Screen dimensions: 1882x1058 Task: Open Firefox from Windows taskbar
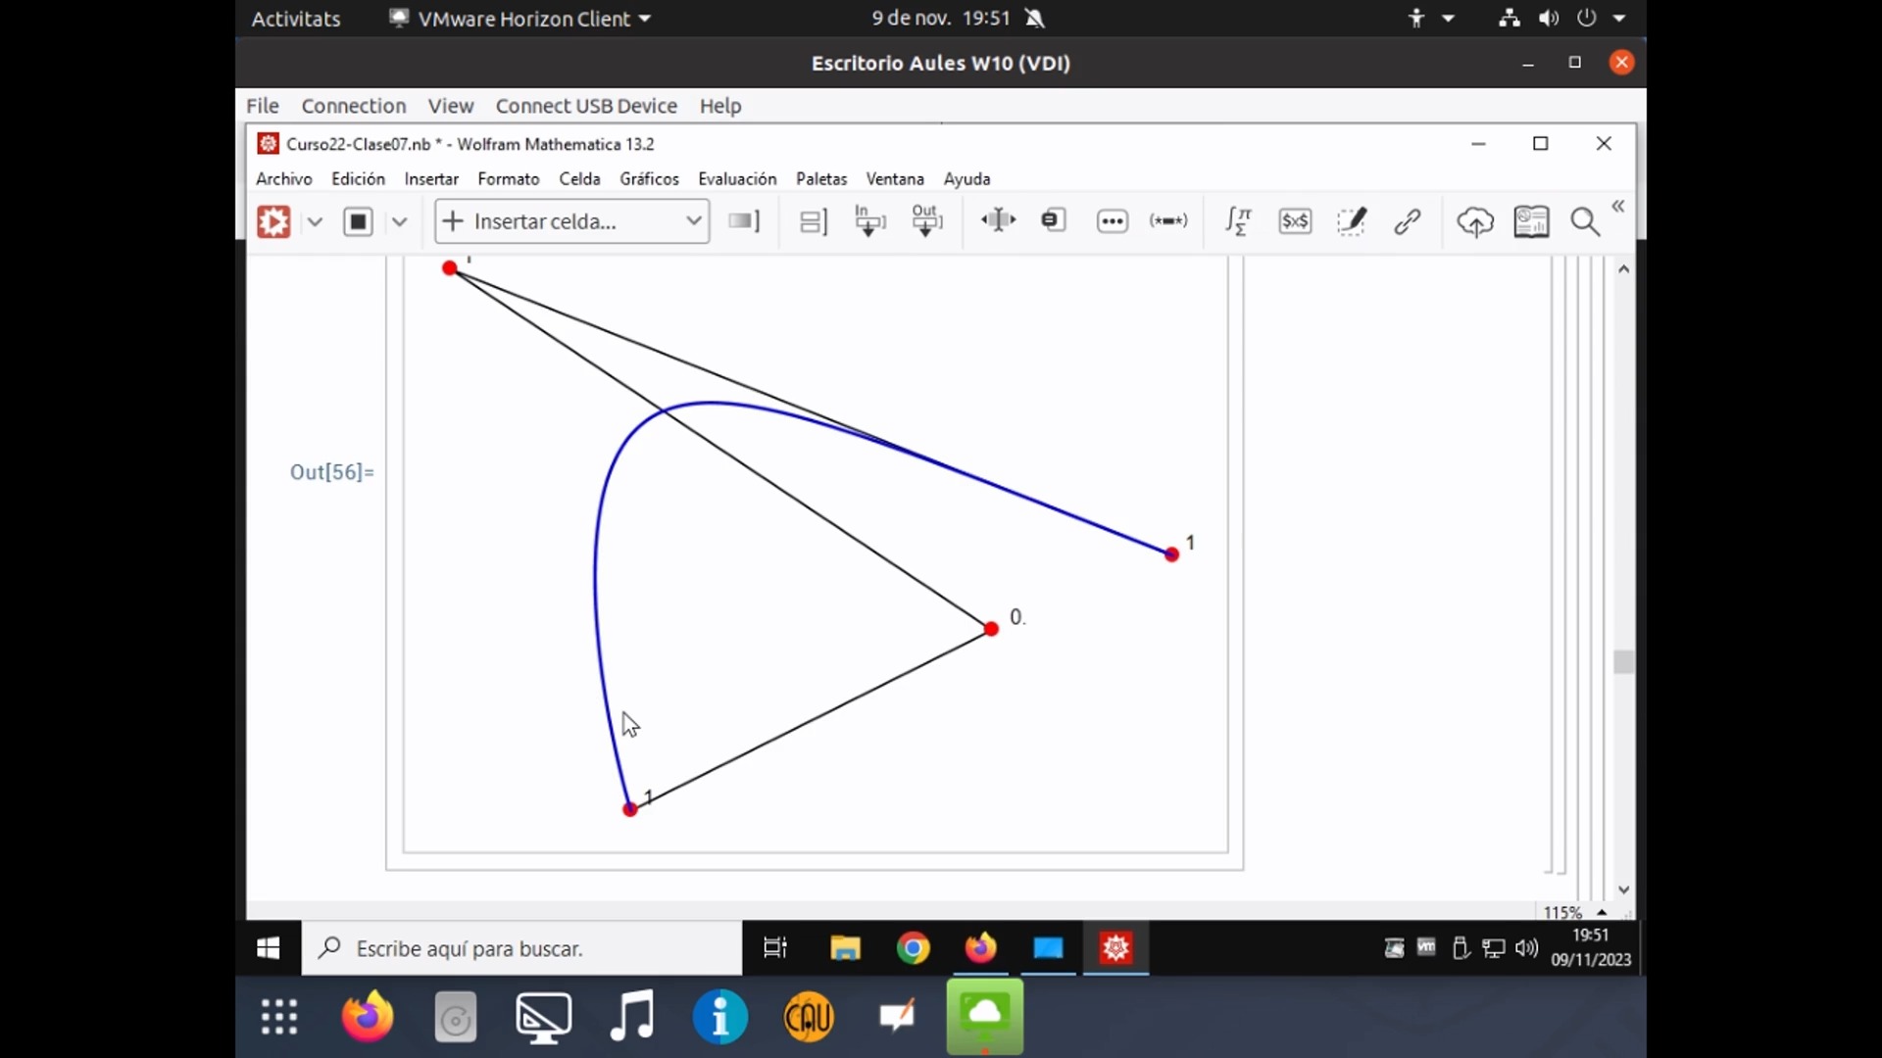pos(980,948)
